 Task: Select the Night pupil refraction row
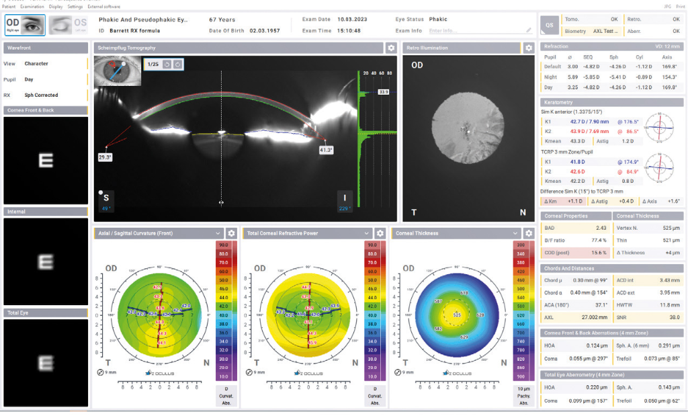(x=611, y=77)
